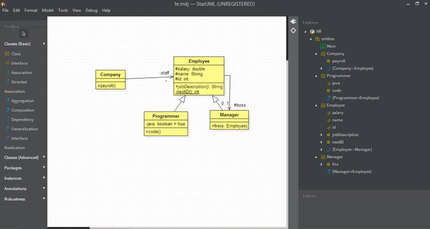Select the salary attribute in Explorer
Screen dimensions: 430x229
point(337,113)
